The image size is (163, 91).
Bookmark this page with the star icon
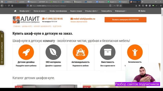pyautogui.click(x=120, y=6)
